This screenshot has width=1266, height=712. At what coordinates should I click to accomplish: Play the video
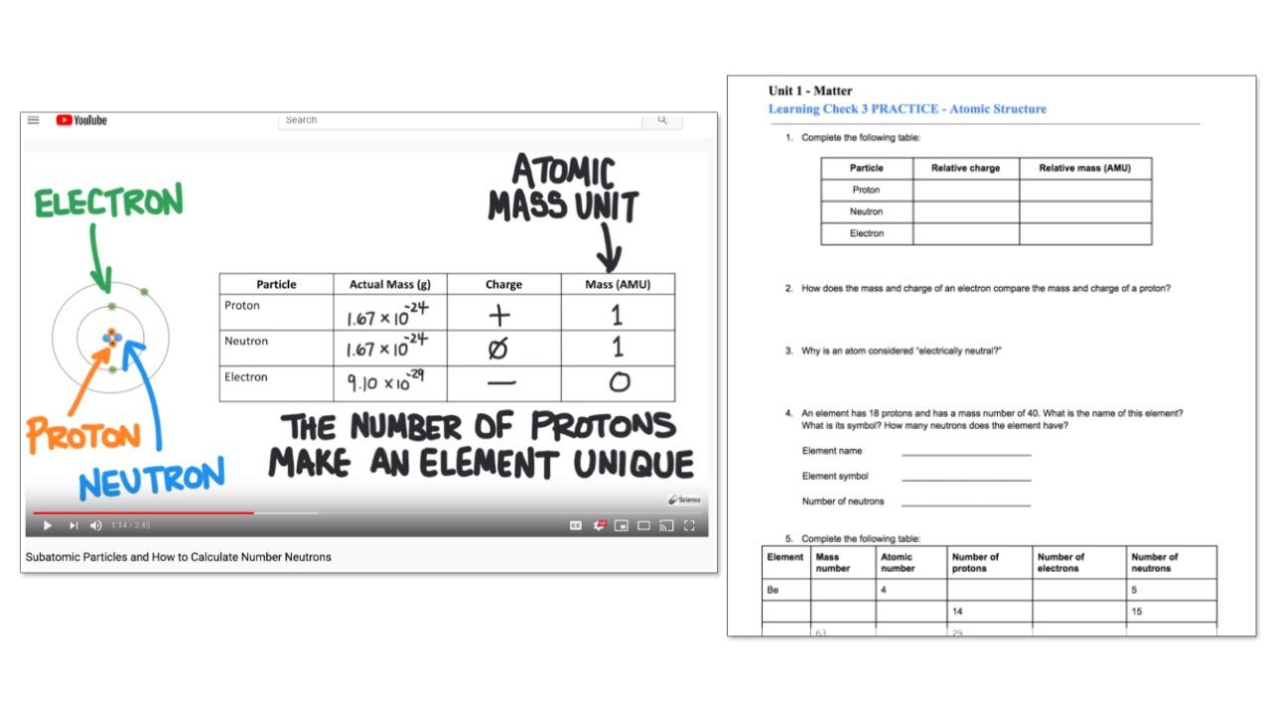coord(47,525)
